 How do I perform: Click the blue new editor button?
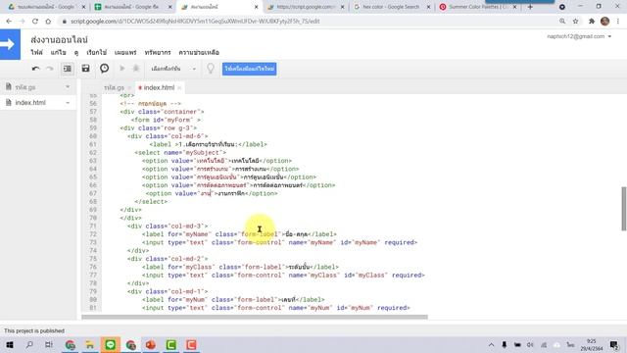pyautogui.click(x=250, y=69)
